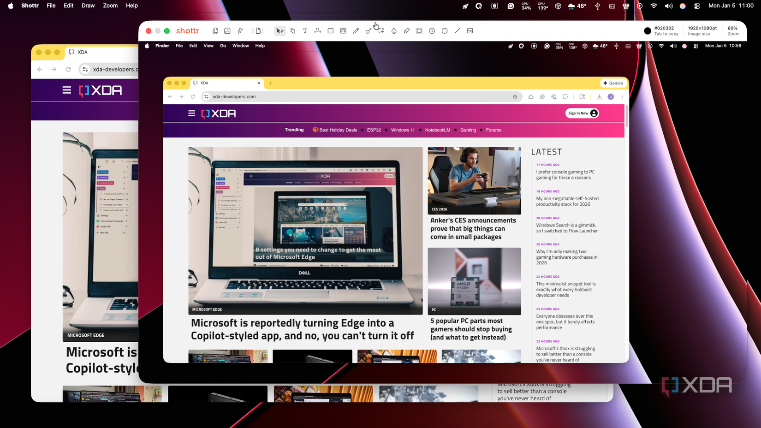Click the Gemini button in the captured screenshot
Screen dimensions: 761x428
coord(613,83)
